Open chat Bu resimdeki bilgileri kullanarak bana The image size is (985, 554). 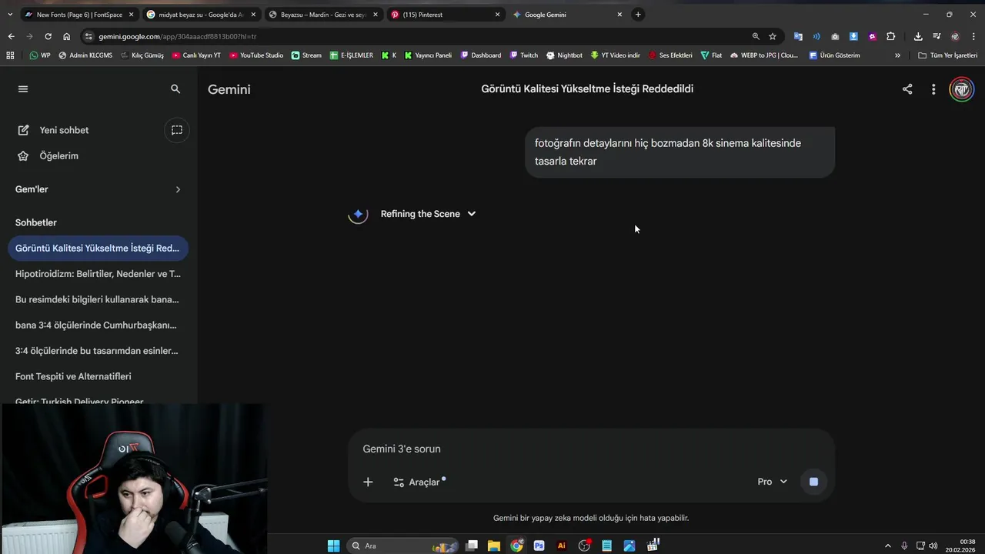(98, 299)
